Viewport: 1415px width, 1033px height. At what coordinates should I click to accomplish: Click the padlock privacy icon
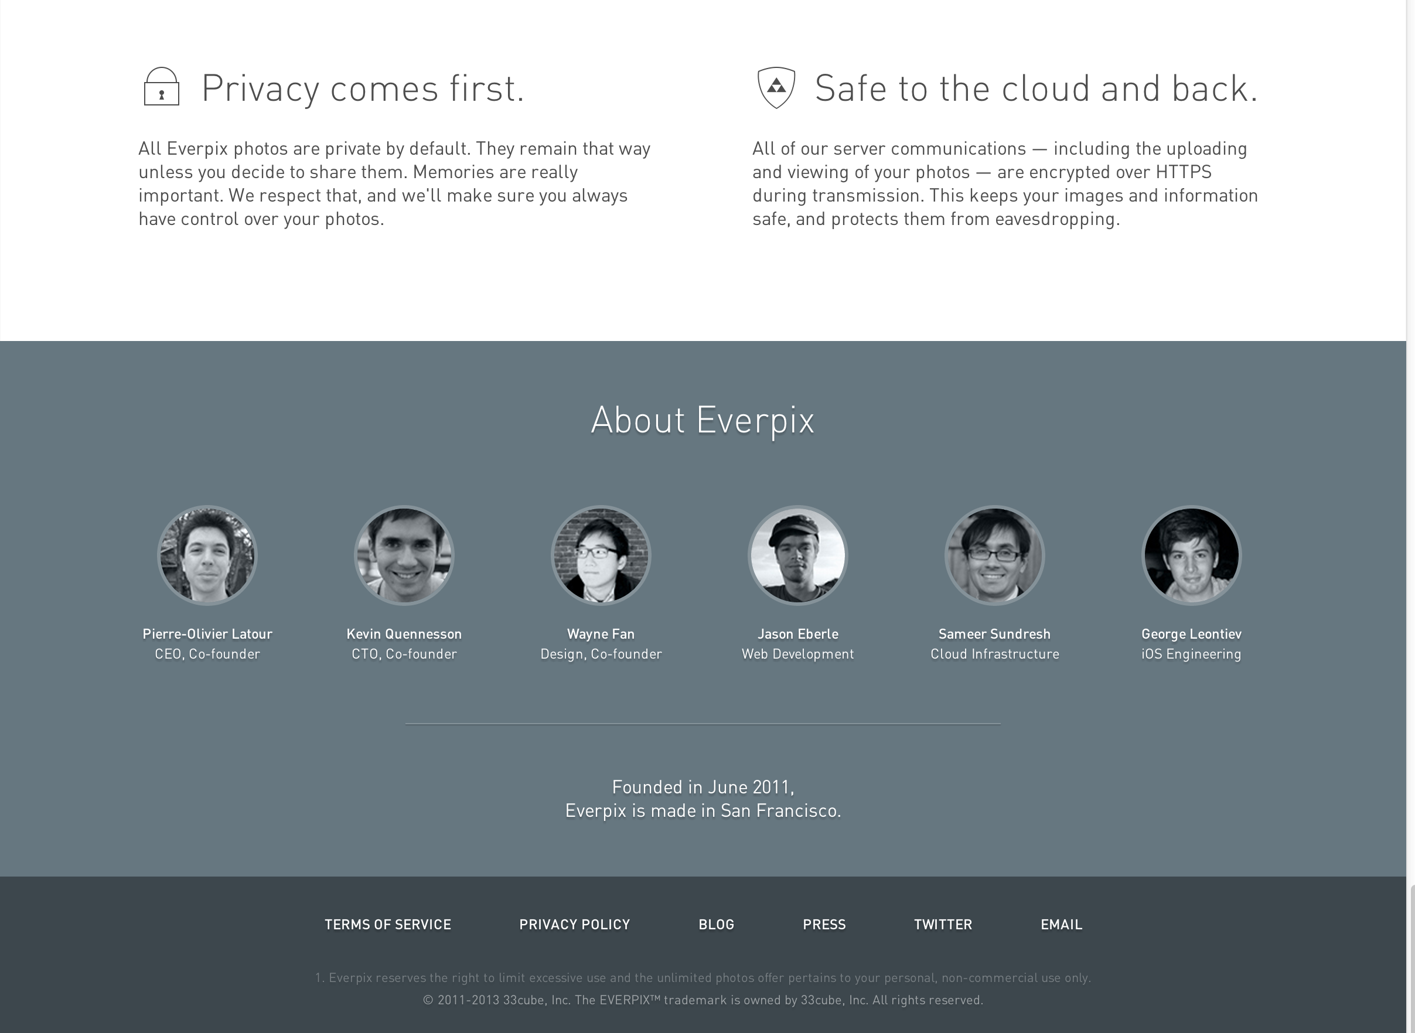tap(161, 87)
